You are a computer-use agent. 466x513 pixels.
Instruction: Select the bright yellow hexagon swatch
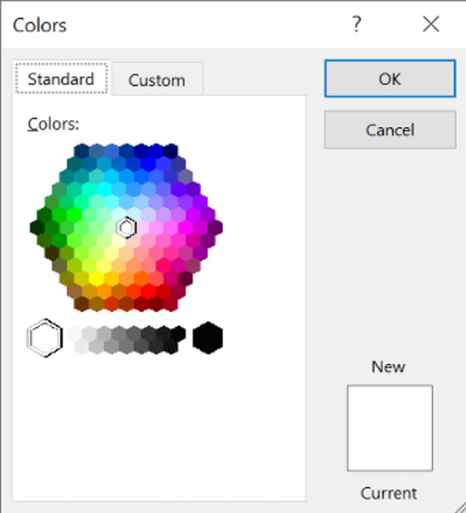coord(97,278)
